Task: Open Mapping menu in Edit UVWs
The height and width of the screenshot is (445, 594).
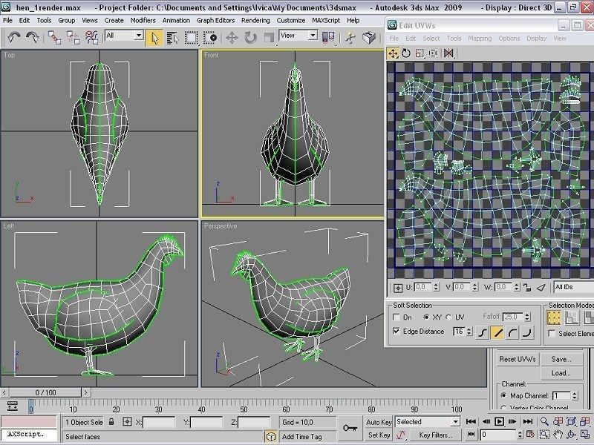Action: click(480, 39)
